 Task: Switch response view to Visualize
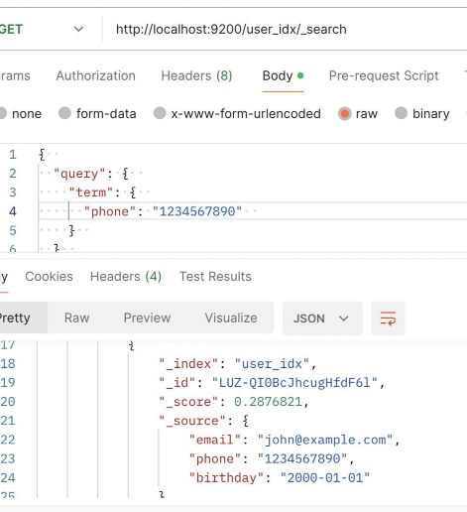pyautogui.click(x=231, y=318)
